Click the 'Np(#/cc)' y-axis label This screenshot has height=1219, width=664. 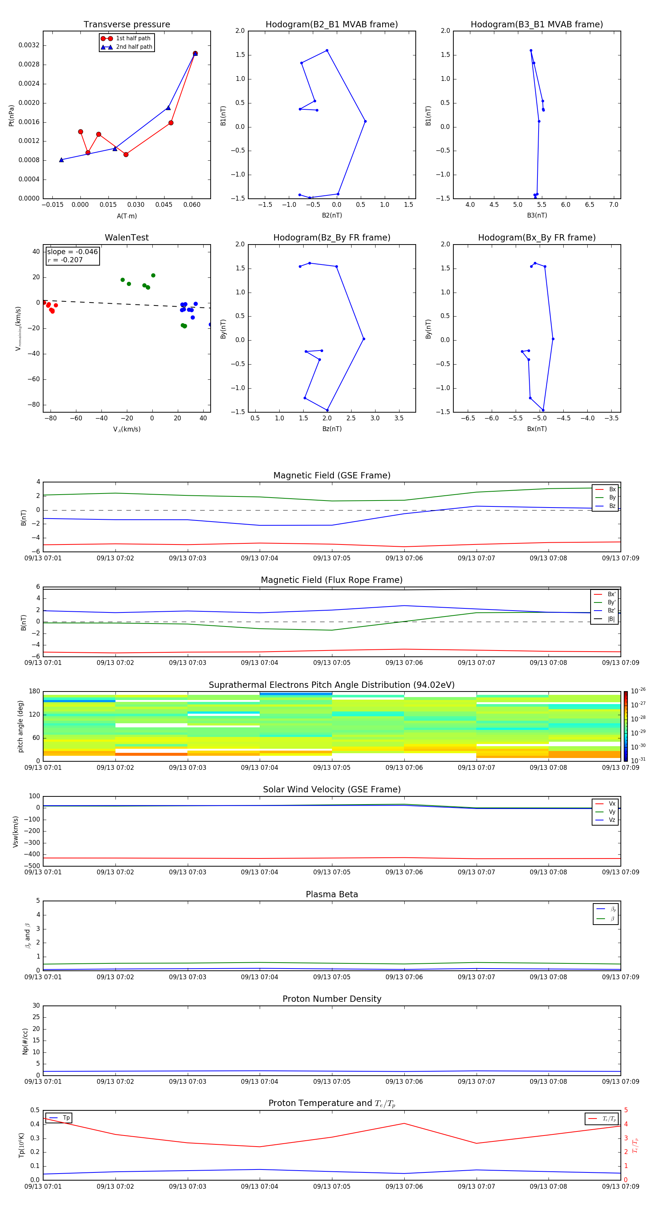[x=25, y=1041]
